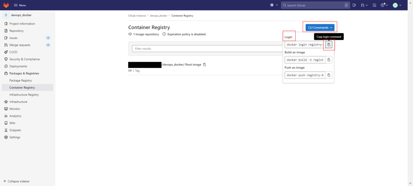
Task: Open CI/CD section in sidebar
Action: click(13, 52)
